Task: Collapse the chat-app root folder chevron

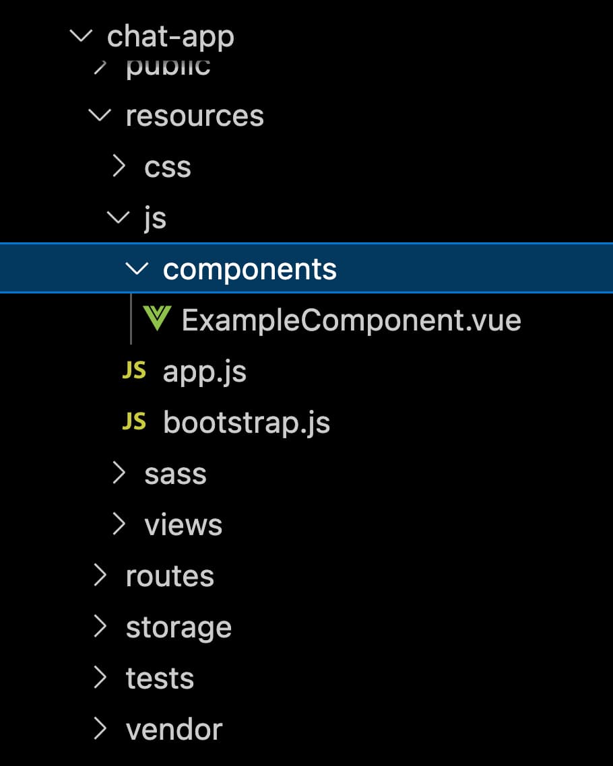Action: coord(81,36)
